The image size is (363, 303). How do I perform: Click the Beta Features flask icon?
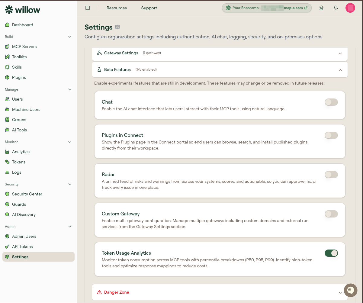click(x=99, y=69)
